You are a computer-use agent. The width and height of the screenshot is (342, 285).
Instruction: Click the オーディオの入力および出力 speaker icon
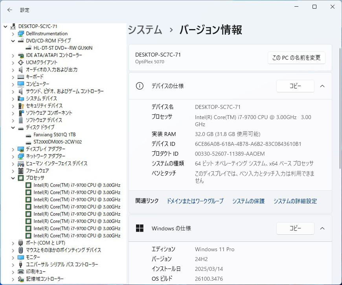click(21, 70)
